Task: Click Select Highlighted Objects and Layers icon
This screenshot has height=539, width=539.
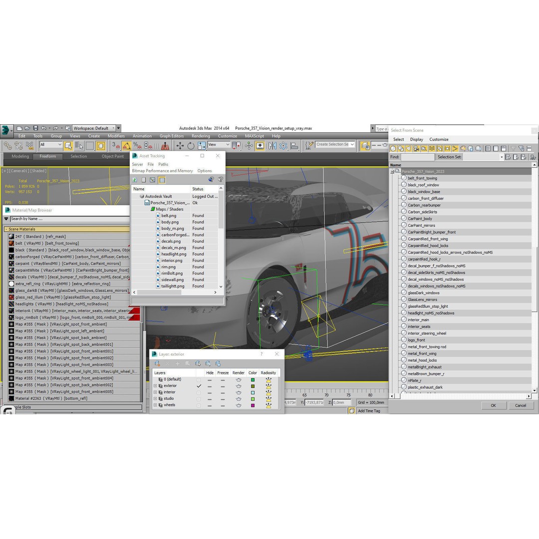Action: coord(198,363)
